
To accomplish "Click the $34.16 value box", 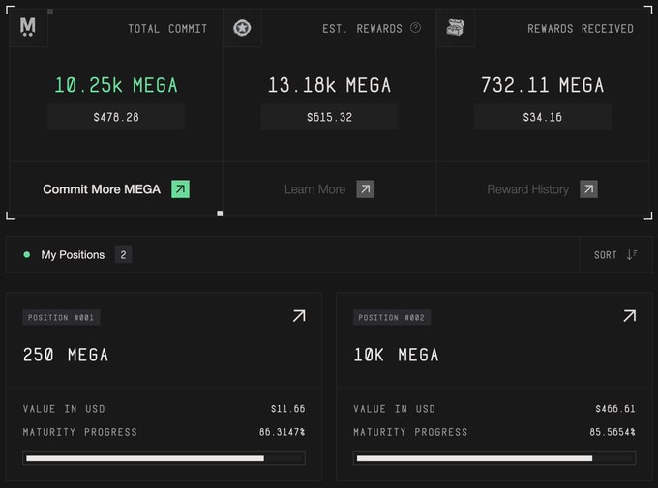I will coord(543,117).
